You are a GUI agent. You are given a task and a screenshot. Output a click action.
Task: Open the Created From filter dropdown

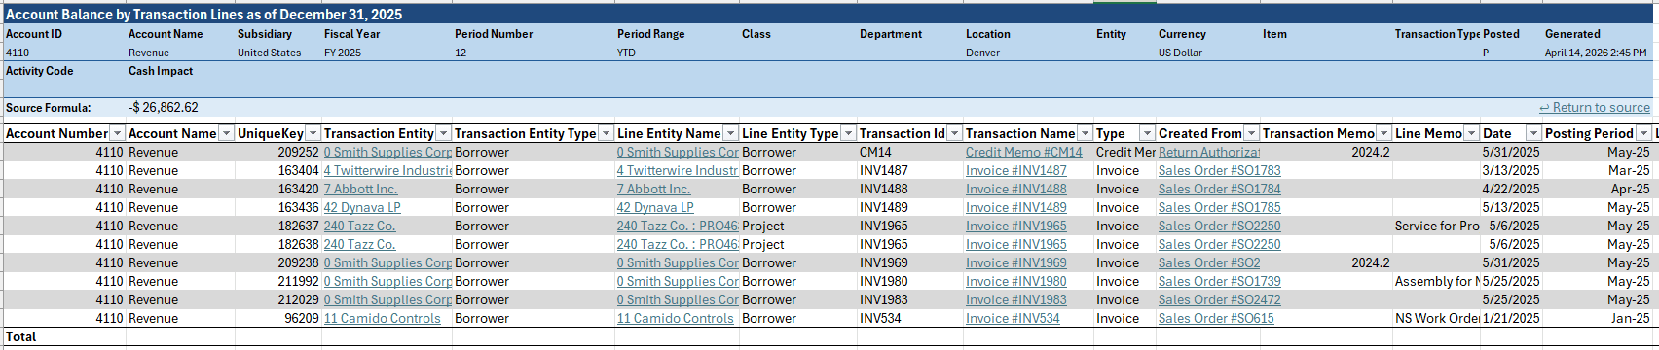pyautogui.click(x=1251, y=133)
